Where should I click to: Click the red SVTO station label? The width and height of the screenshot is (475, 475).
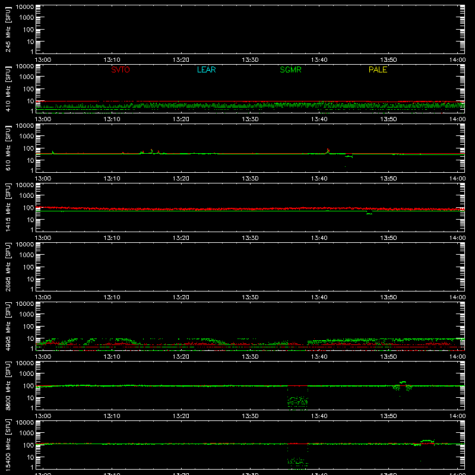[x=121, y=69]
